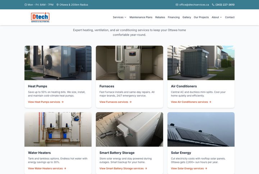This screenshot has width=259, height=174.
Task: Open Maintenance Plans in navigation
Action: pyautogui.click(x=141, y=17)
